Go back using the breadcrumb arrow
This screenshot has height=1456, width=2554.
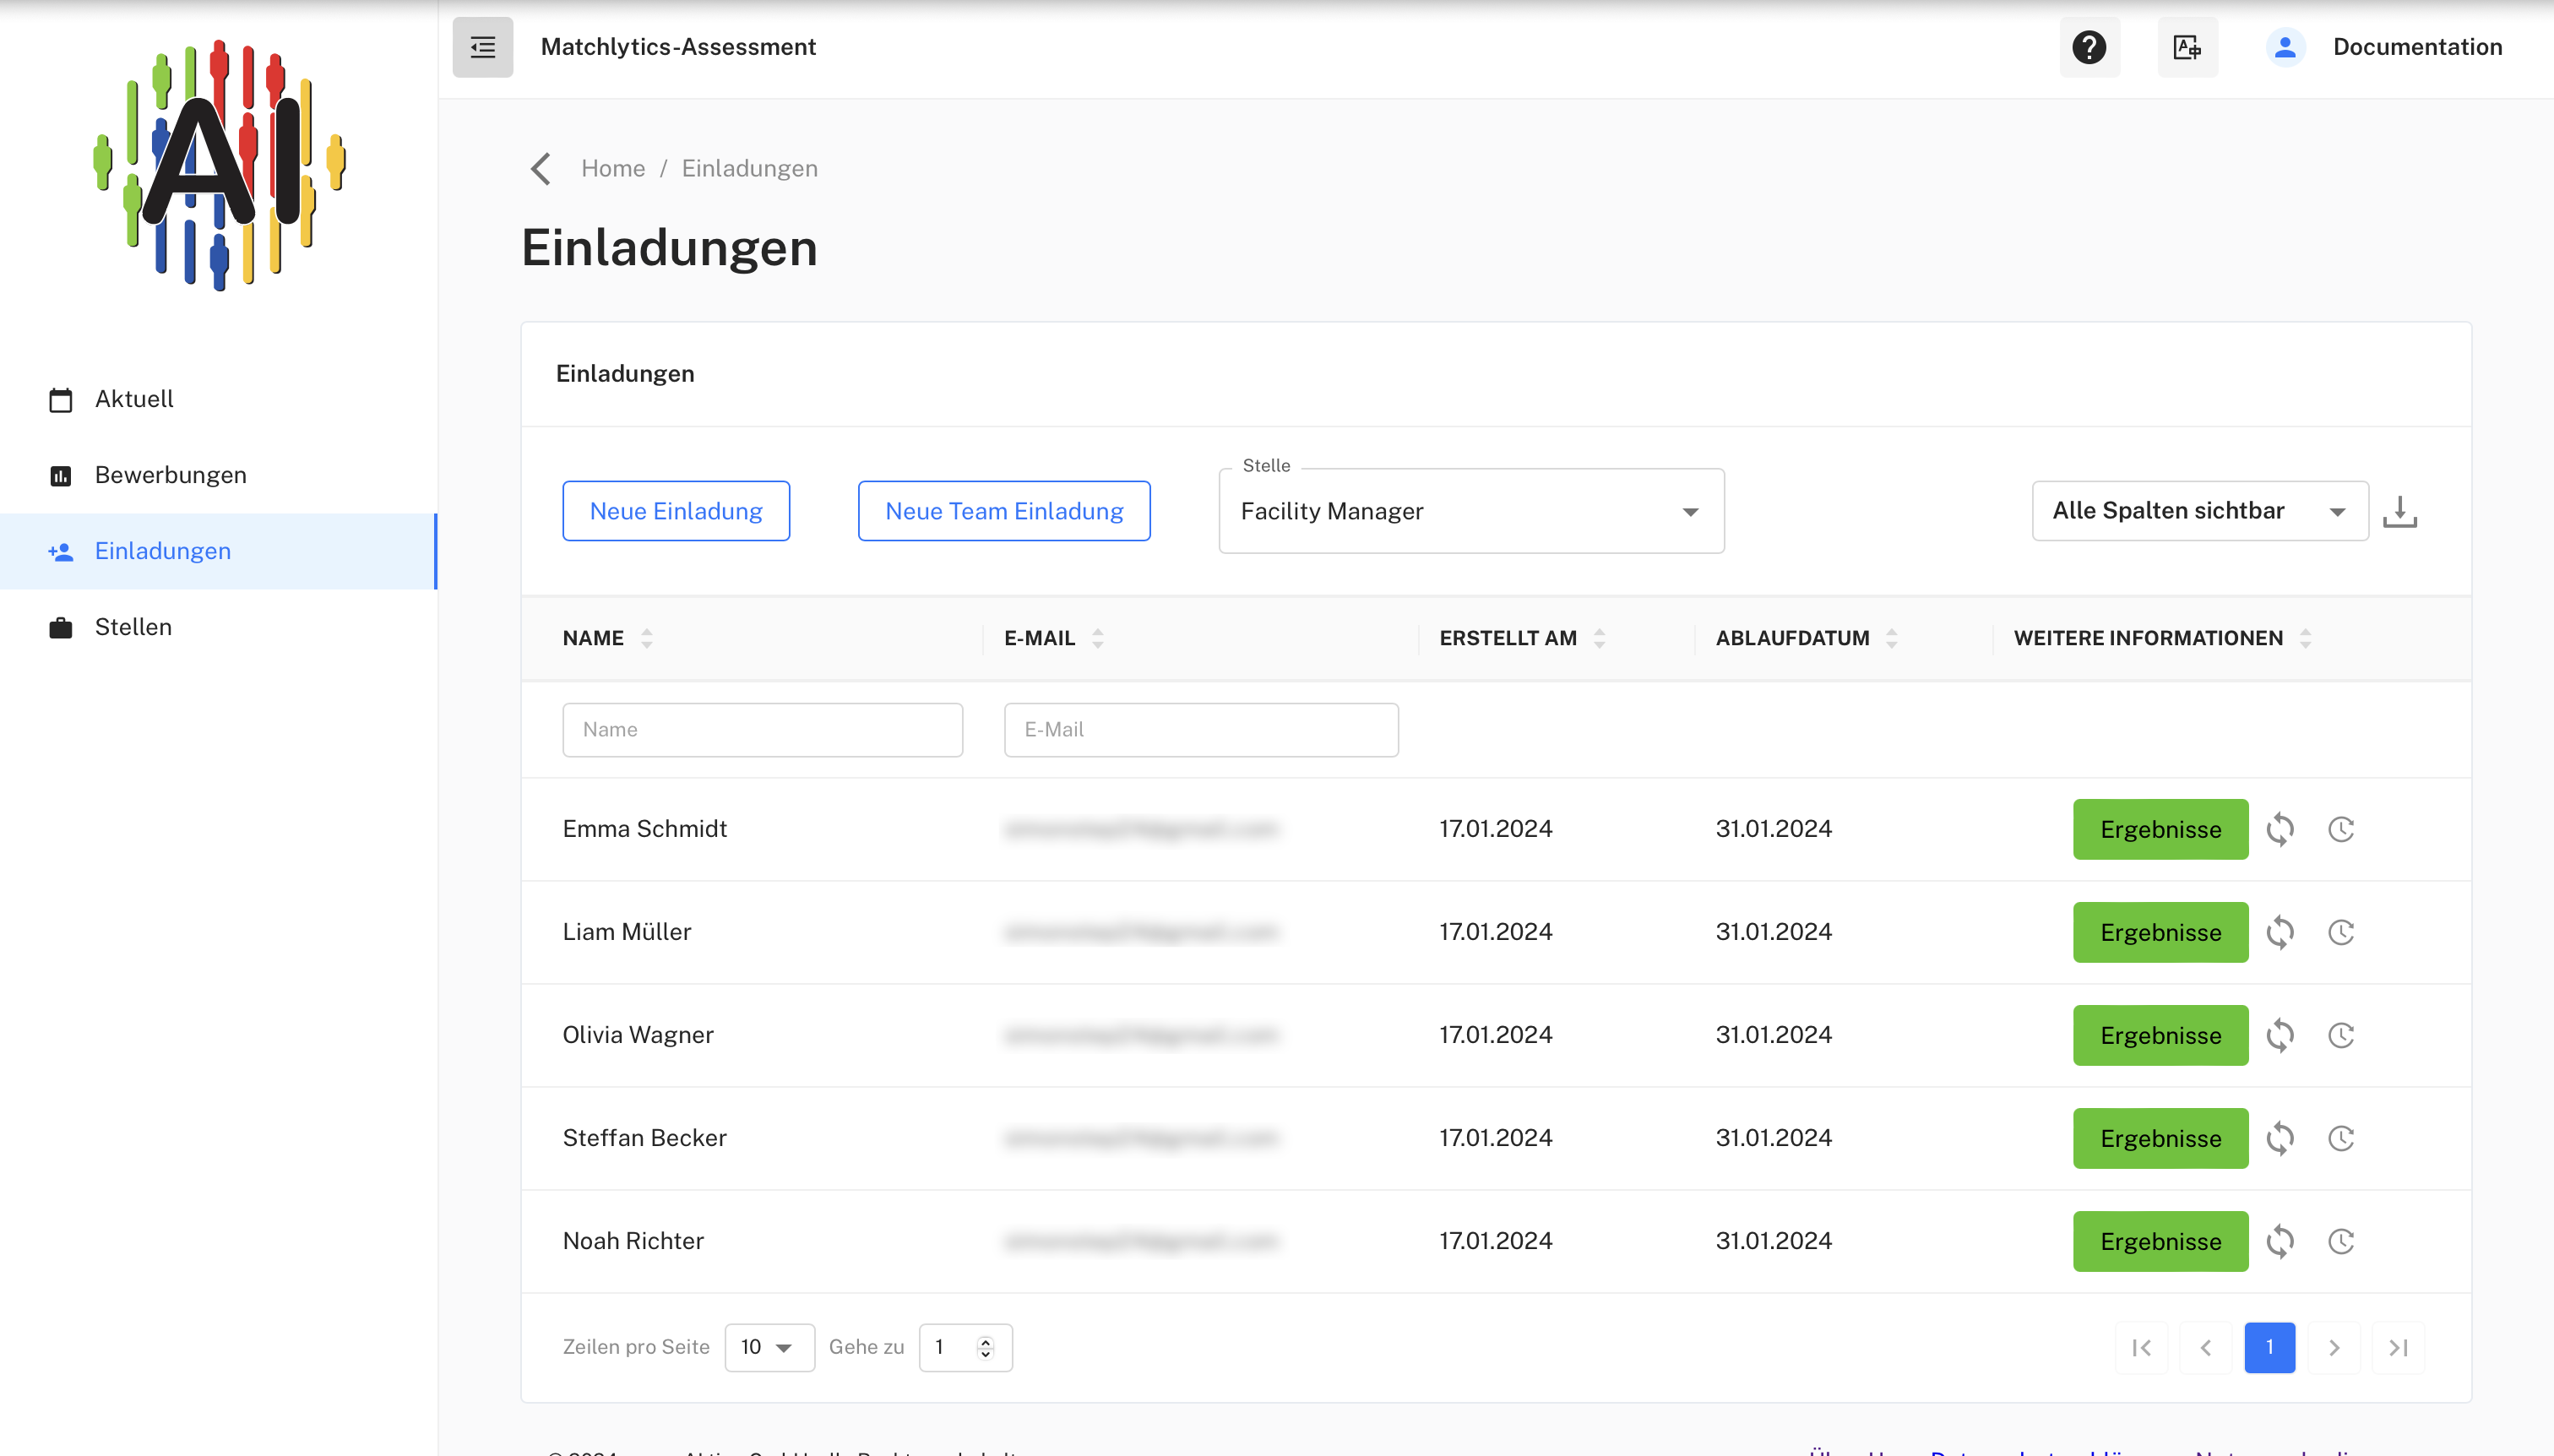tap(541, 168)
